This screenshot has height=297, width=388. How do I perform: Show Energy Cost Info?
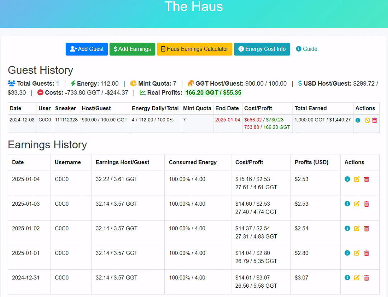tap(262, 49)
